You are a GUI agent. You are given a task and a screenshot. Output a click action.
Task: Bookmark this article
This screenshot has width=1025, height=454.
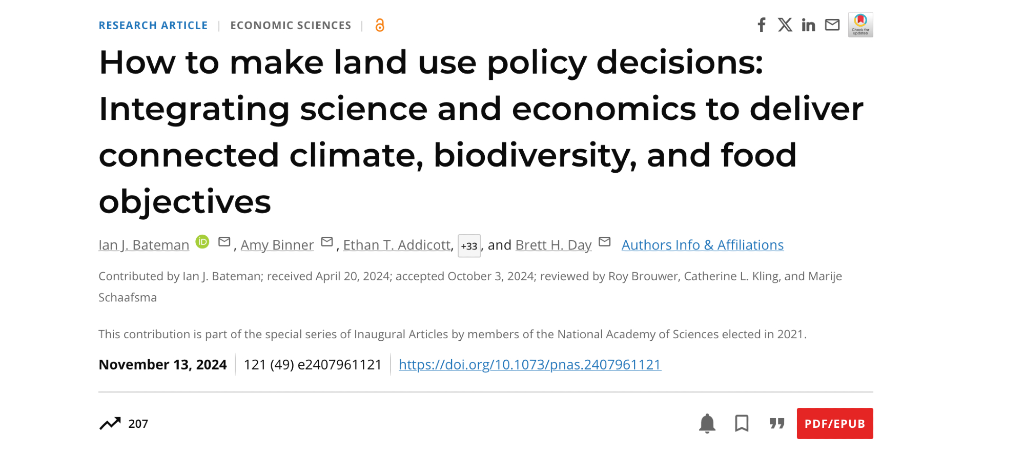pyautogui.click(x=742, y=423)
